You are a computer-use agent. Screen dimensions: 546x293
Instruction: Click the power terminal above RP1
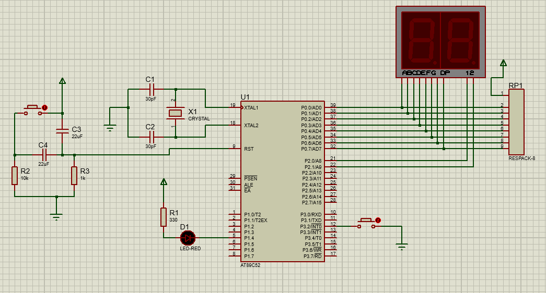(503, 64)
